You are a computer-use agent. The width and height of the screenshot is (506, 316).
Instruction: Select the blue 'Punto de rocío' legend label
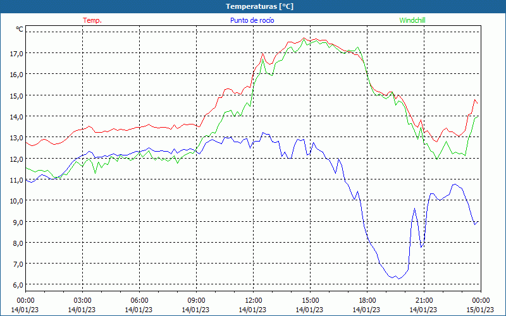(252, 20)
